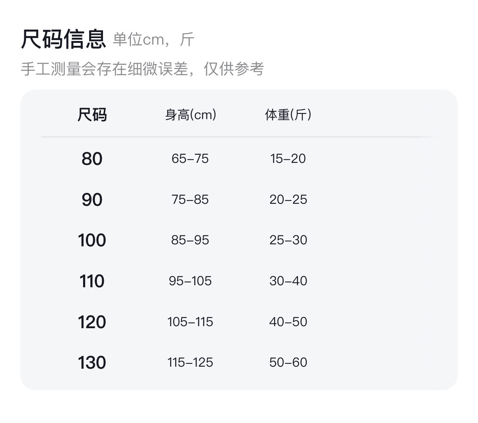478x423 pixels.
Task: Click the 身高(cm) column header
Action: (190, 115)
